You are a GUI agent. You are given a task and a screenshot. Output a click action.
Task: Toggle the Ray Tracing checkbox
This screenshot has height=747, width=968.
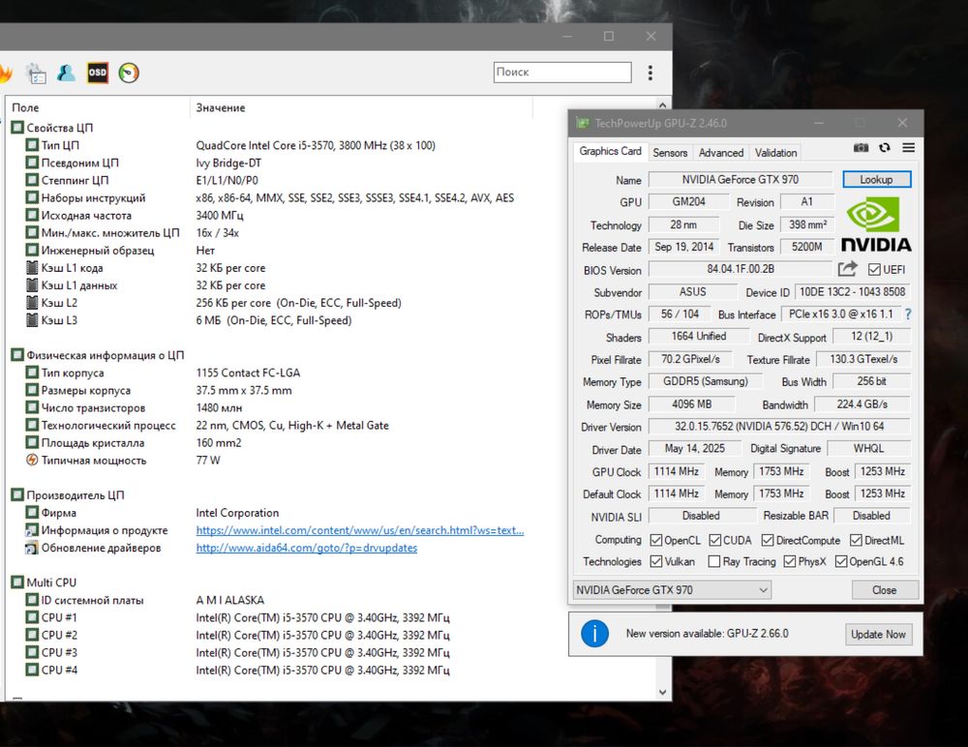(x=714, y=561)
